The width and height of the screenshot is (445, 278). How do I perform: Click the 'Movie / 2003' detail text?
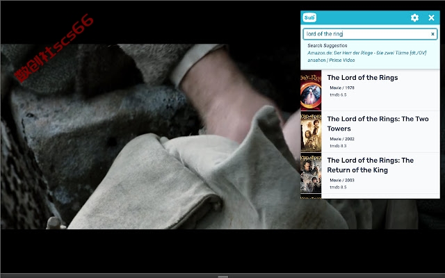(x=342, y=180)
